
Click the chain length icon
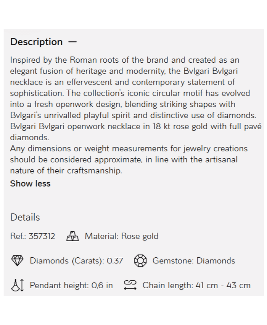(130, 285)
